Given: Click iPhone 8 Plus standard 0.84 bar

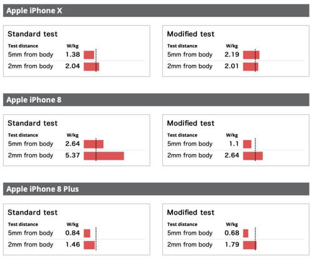Looking at the screenshot, I should click(x=87, y=233).
